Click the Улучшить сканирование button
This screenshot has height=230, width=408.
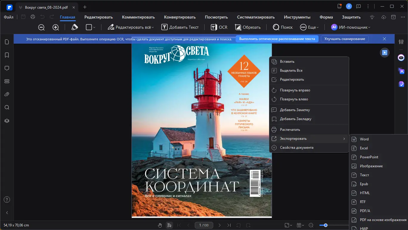pos(344,39)
